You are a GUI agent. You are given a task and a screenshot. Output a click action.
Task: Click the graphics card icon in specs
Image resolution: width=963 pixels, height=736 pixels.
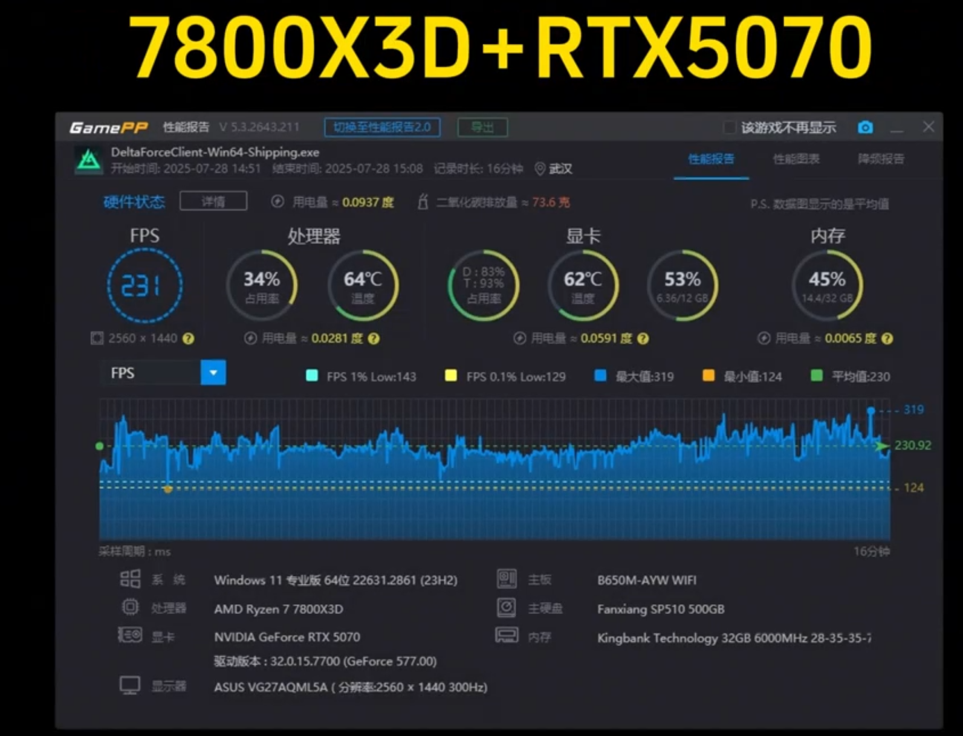130,635
